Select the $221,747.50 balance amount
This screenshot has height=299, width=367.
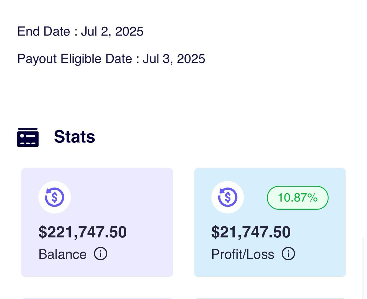[x=83, y=232]
